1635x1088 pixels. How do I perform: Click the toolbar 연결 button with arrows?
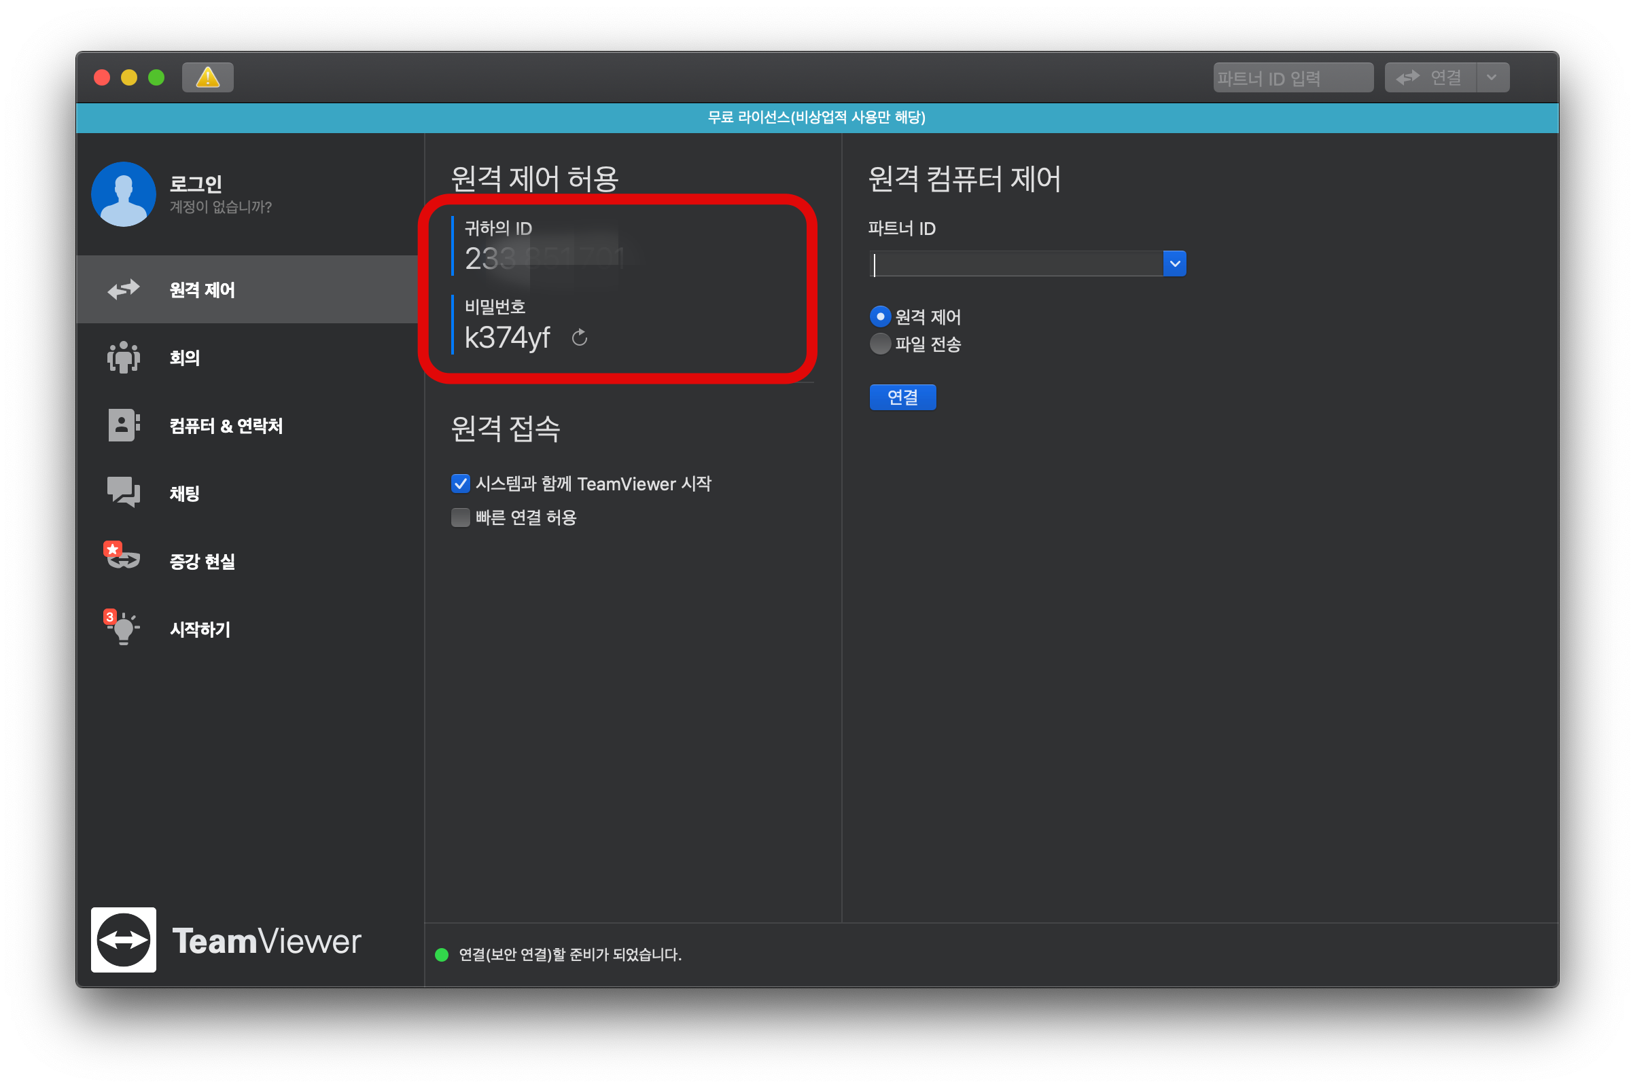1430,77
